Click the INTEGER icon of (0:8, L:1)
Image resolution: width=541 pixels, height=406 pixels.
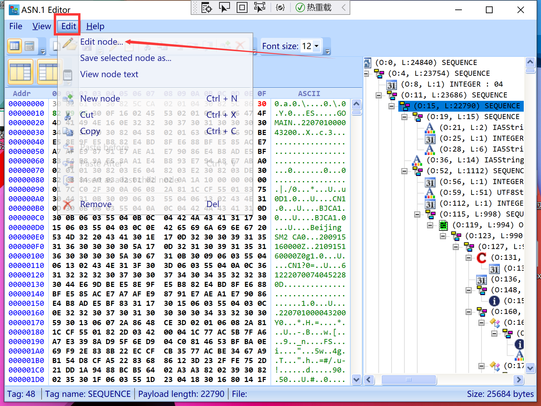pyautogui.click(x=392, y=85)
